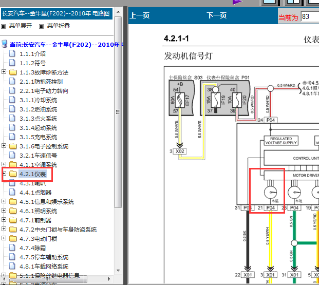Open 2.2.1电子助力转向 document
The width and height of the screenshot is (319, 285).
44,91
